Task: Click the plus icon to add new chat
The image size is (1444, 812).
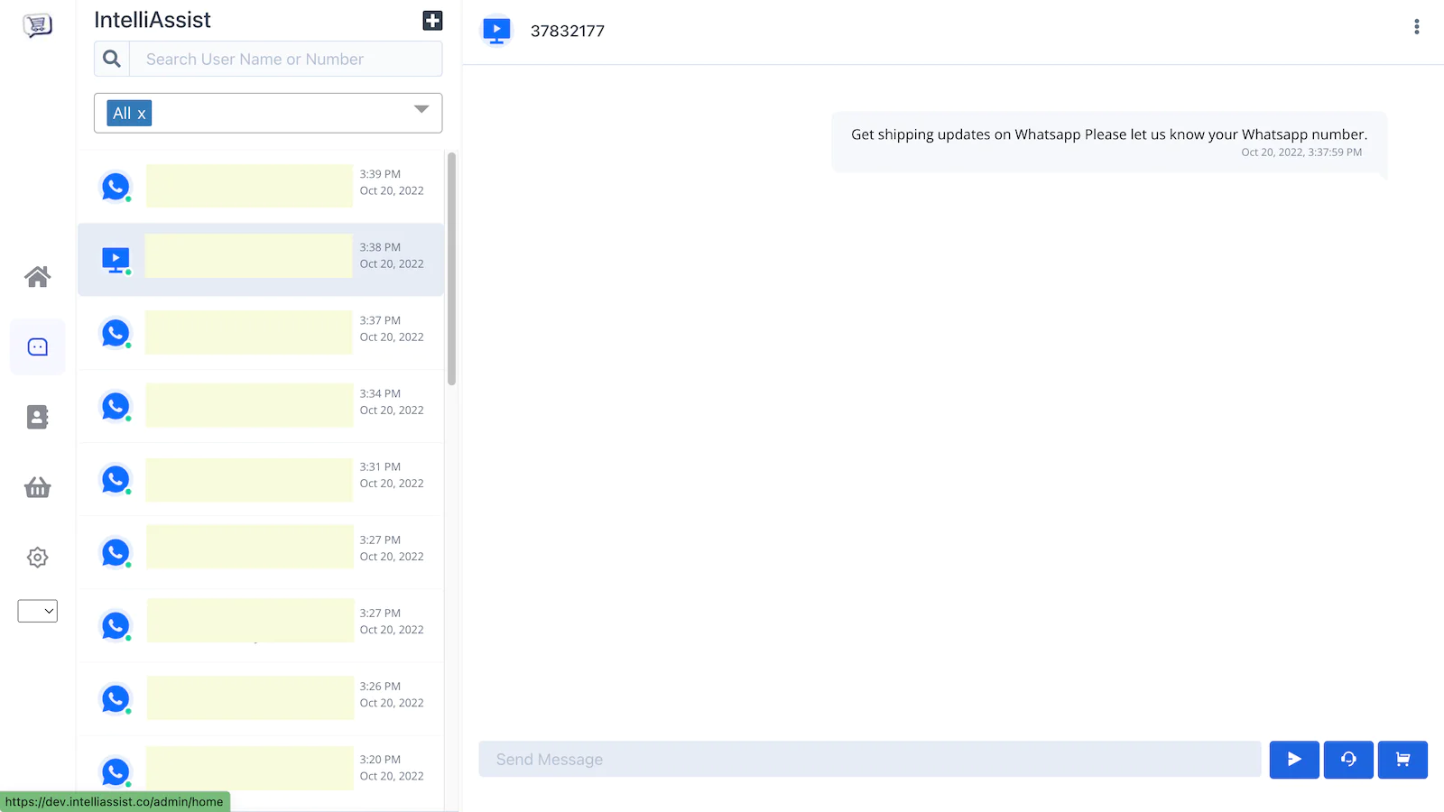Action: [432, 21]
